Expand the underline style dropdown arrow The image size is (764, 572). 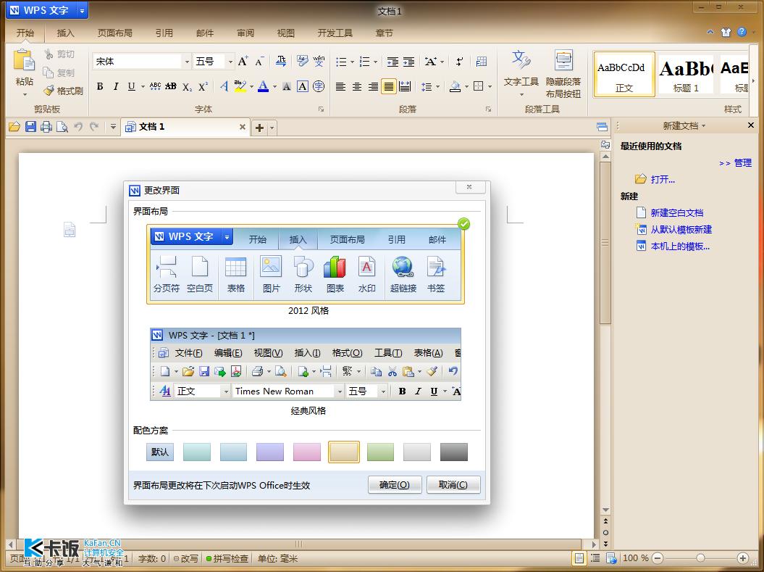tap(143, 87)
